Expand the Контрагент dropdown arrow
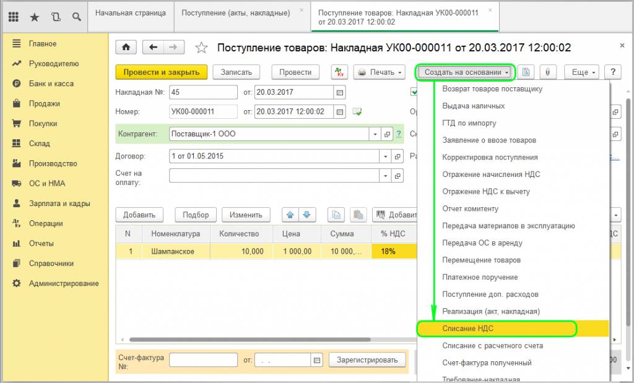634x383 pixels. tap(375, 134)
